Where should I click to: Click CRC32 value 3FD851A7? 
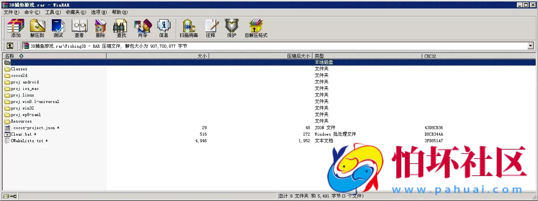[434, 141]
